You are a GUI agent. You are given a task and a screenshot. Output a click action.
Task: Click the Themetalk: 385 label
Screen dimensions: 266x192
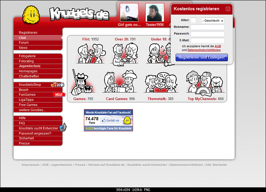tap(160, 99)
